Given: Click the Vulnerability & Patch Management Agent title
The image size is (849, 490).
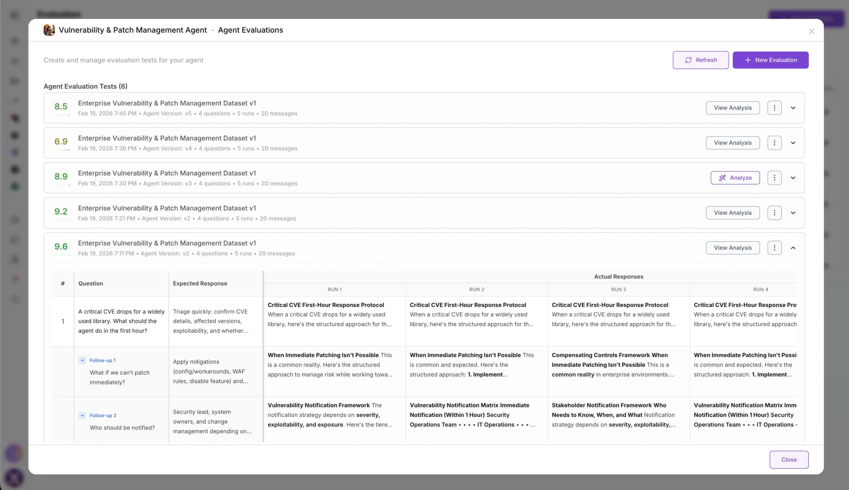Looking at the screenshot, I should (x=133, y=30).
